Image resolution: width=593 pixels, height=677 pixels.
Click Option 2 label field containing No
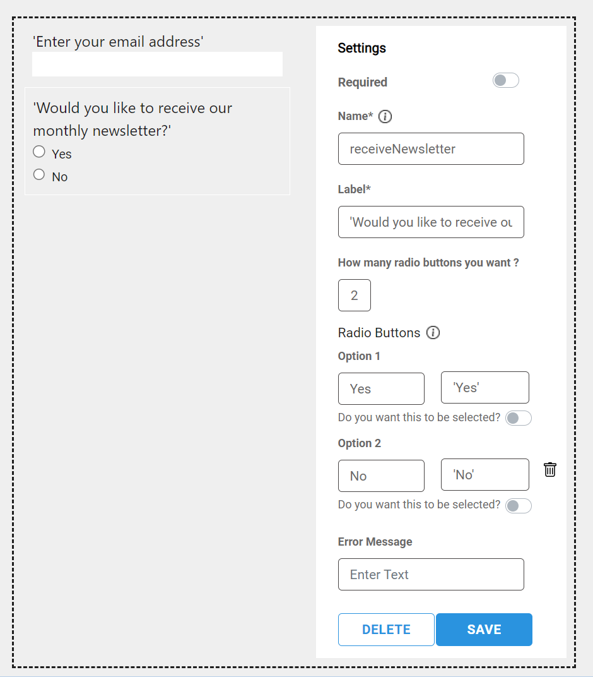click(x=381, y=476)
